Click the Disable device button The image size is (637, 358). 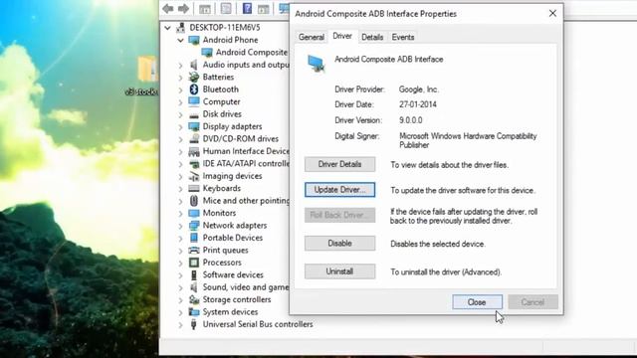click(x=339, y=243)
